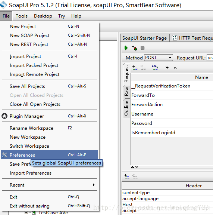Screen dimensions: 213x215
Task: Open the Help menu
Action: click(76, 16)
